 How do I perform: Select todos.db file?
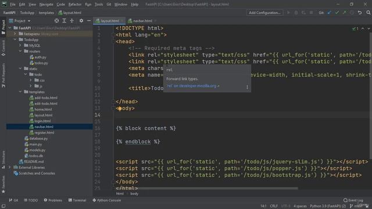tap(34, 156)
